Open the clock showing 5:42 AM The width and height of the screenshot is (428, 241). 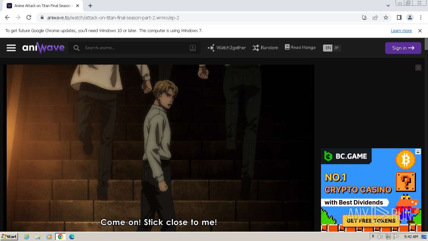411,237
